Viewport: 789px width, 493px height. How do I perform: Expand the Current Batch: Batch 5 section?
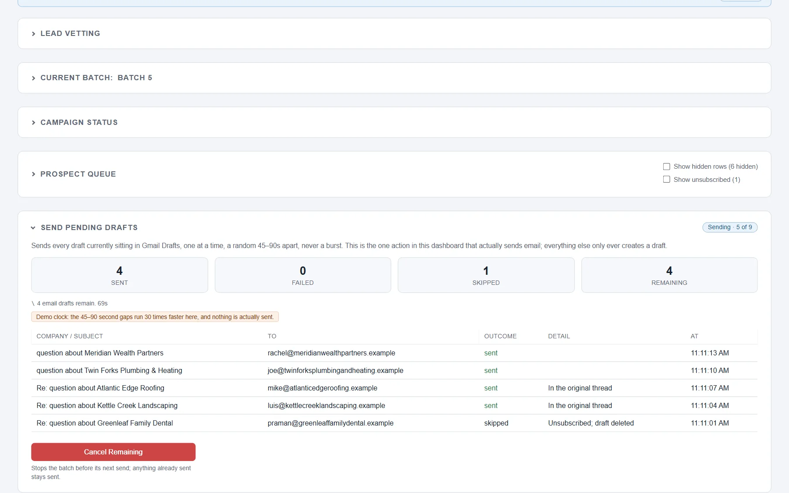click(96, 78)
